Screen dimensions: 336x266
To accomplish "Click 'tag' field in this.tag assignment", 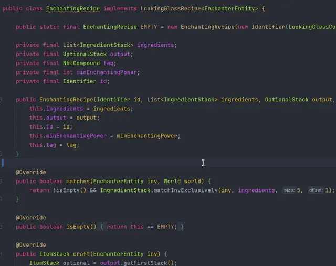I will click(51, 145).
